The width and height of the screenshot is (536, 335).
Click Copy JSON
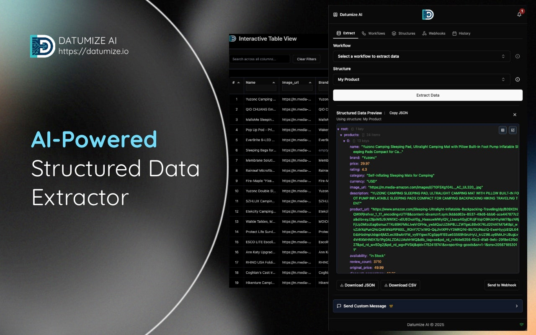(x=398, y=113)
